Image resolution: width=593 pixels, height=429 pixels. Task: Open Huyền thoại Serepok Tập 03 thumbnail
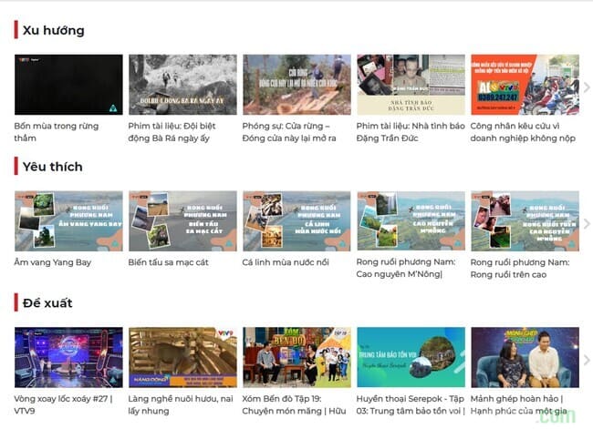pyautogui.click(x=411, y=357)
